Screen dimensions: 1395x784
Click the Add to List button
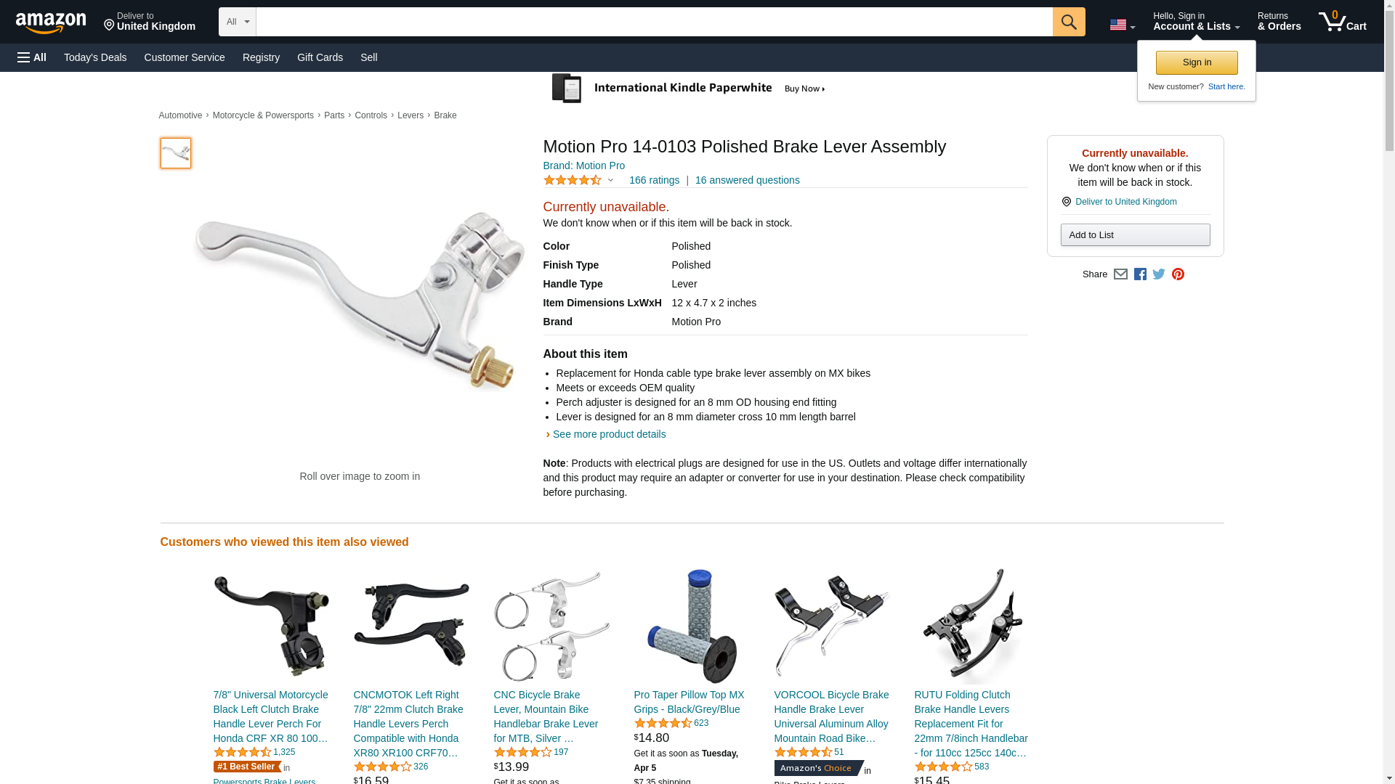pyautogui.click(x=1135, y=234)
